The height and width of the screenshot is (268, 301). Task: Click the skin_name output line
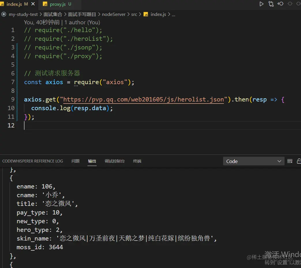(x=117, y=239)
